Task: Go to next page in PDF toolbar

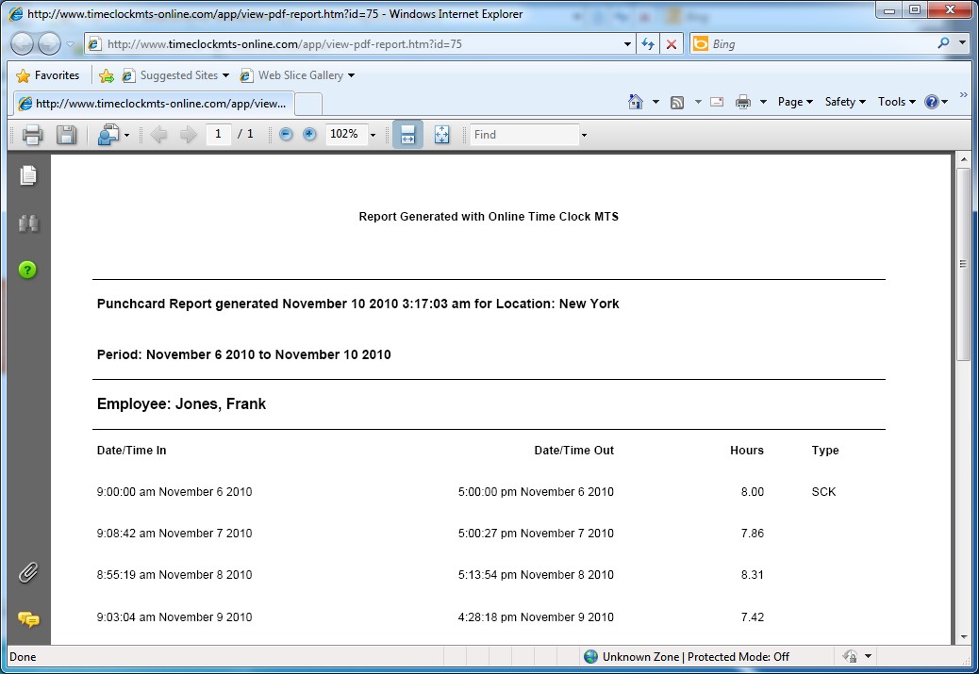Action: (x=188, y=134)
